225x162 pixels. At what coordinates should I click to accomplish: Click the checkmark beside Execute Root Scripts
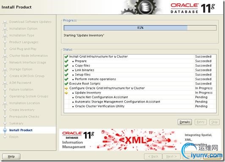(66, 84)
